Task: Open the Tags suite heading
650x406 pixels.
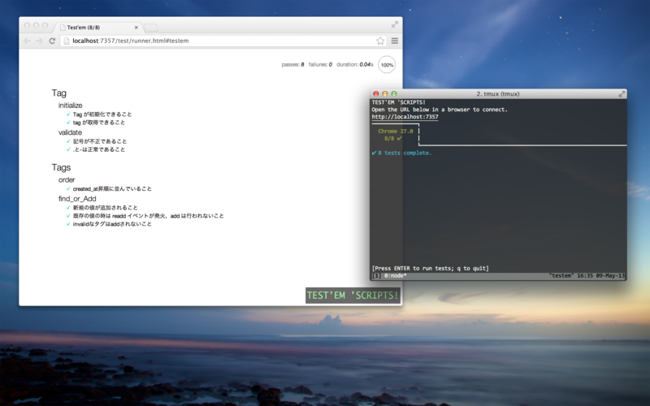Action: [61, 167]
